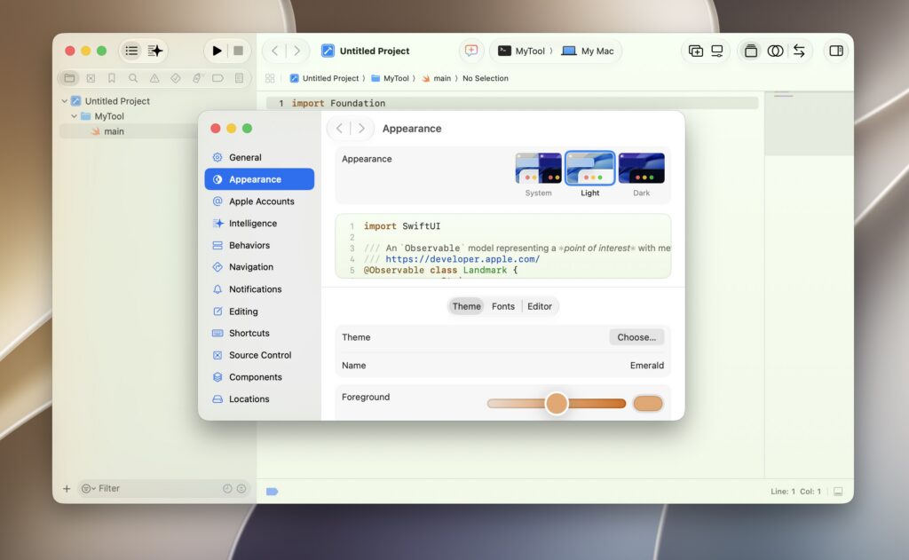The width and height of the screenshot is (909, 560).
Task: Show the Debug navigator tab
Action: click(196, 78)
